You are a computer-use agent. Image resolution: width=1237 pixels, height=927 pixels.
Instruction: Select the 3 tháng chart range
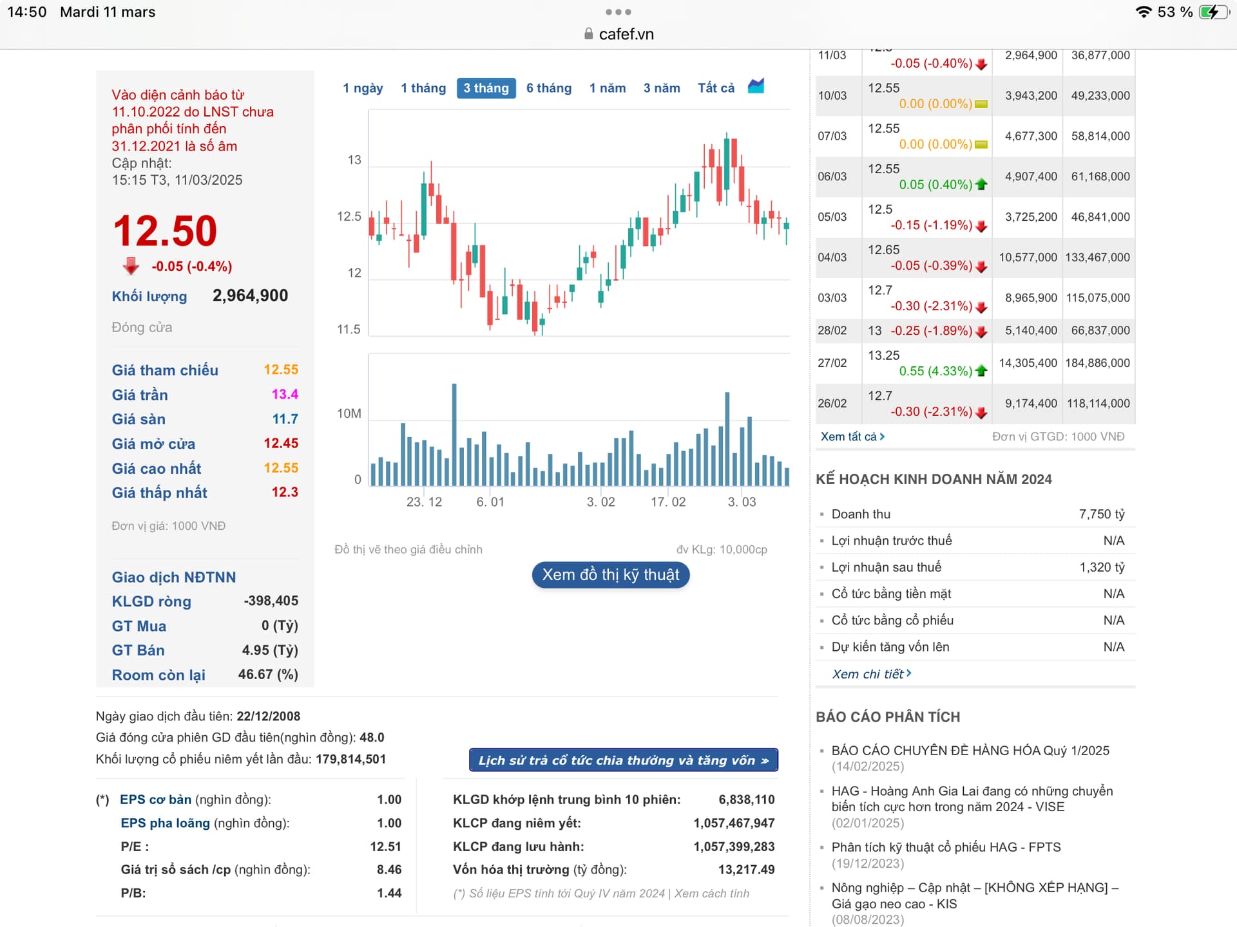pos(486,88)
